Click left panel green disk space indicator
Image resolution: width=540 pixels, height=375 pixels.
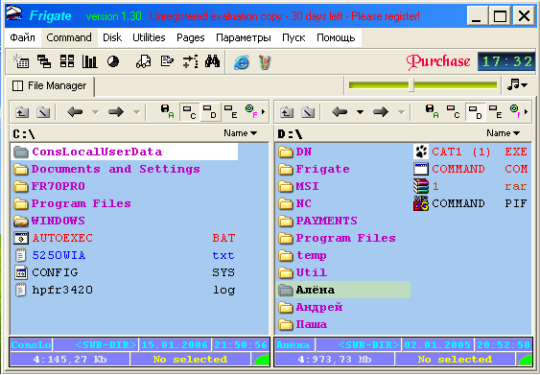tap(261, 360)
